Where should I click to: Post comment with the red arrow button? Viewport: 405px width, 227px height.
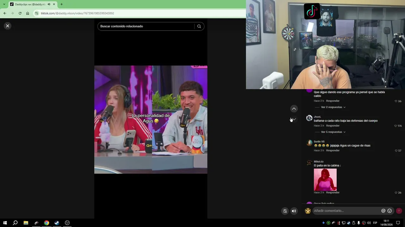(x=399, y=211)
